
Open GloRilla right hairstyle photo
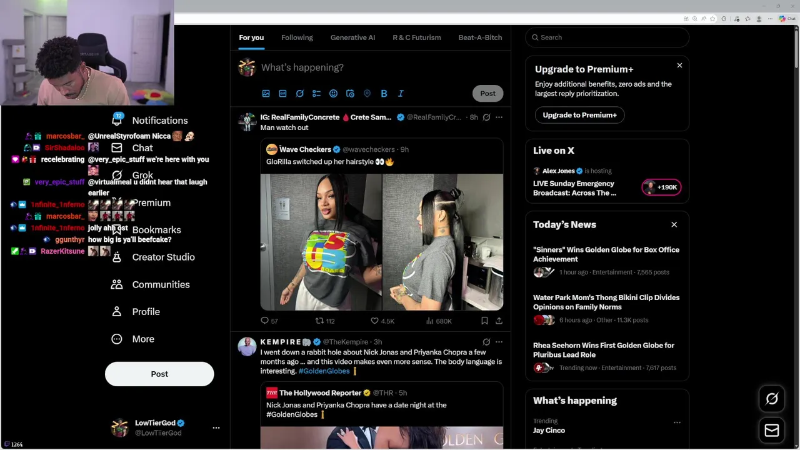(442, 242)
